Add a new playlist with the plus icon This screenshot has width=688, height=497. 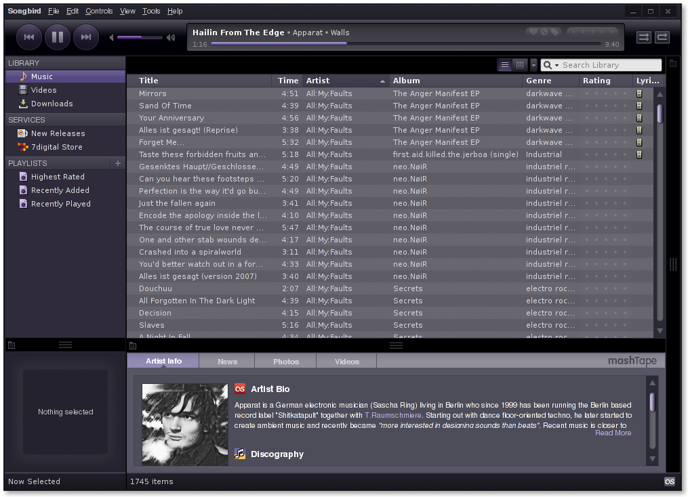click(118, 163)
